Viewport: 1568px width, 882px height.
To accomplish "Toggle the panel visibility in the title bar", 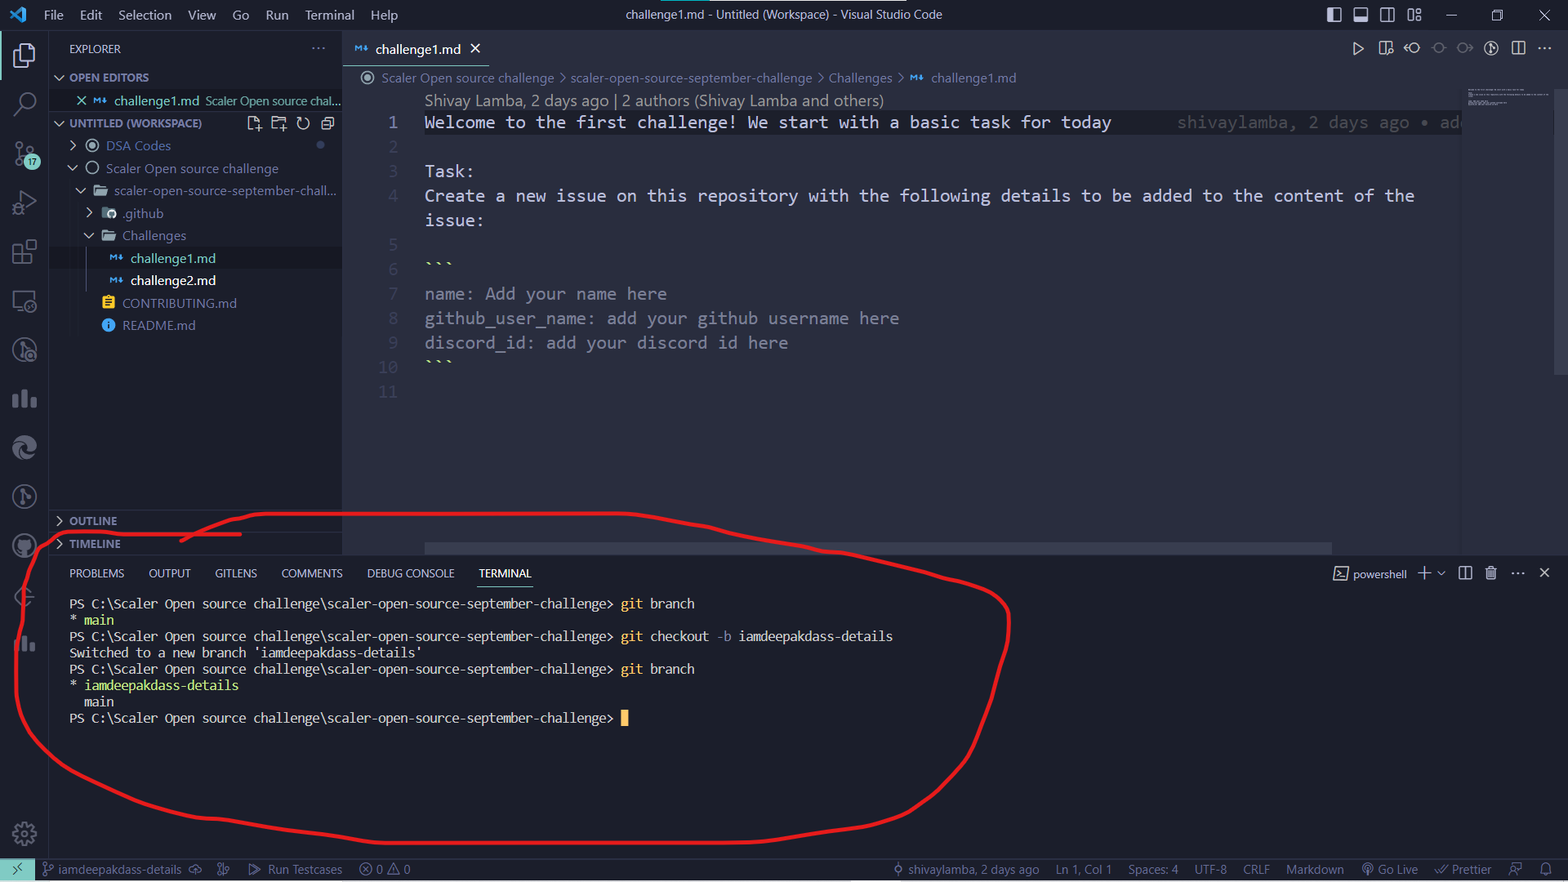I will (x=1361, y=15).
